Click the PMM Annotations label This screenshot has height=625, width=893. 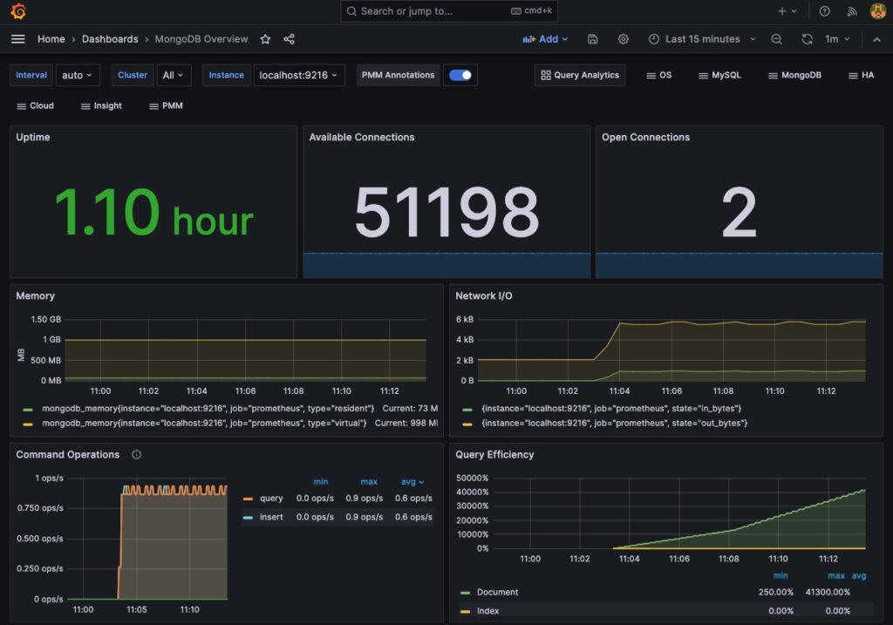[x=398, y=75]
